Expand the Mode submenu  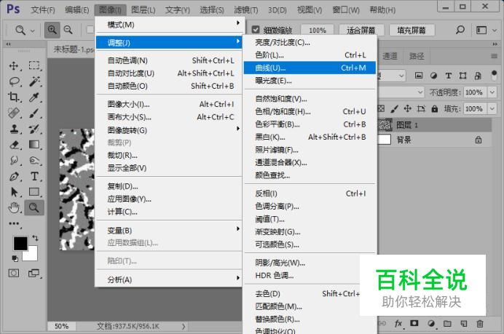tap(170, 24)
